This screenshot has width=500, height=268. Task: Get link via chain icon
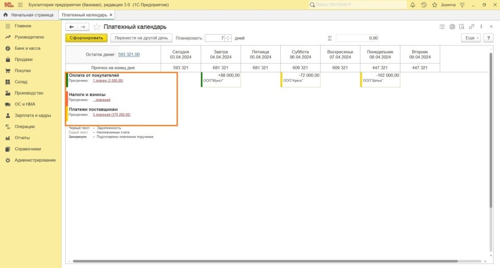click(472, 27)
